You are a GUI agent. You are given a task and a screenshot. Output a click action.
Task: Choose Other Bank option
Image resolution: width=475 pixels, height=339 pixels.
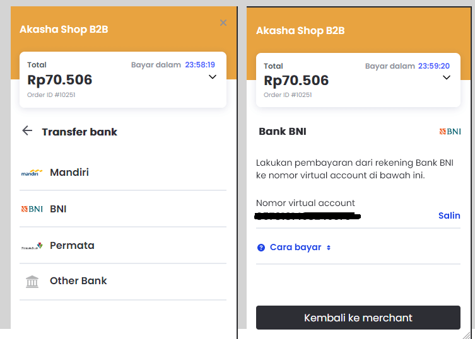78,281
